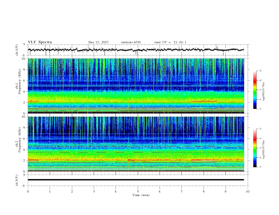Click the "station=ATH" header text
This screenshot has height=215, width=279.
pos(131,42)
